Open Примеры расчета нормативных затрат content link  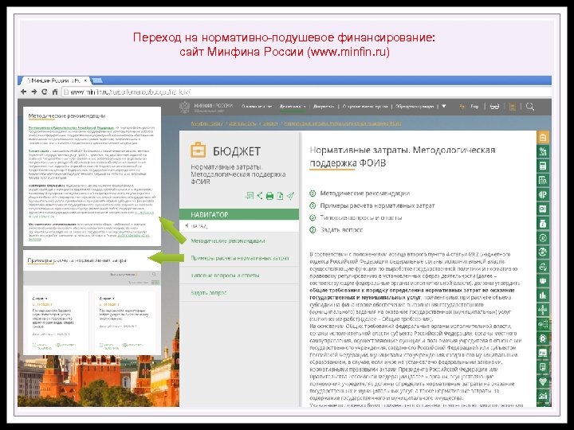(377, 205)
